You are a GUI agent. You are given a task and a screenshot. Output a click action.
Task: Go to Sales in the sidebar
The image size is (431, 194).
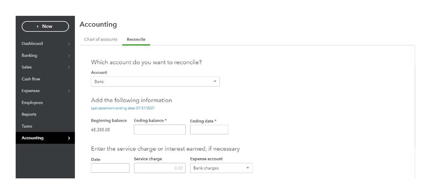pos(27,67)
